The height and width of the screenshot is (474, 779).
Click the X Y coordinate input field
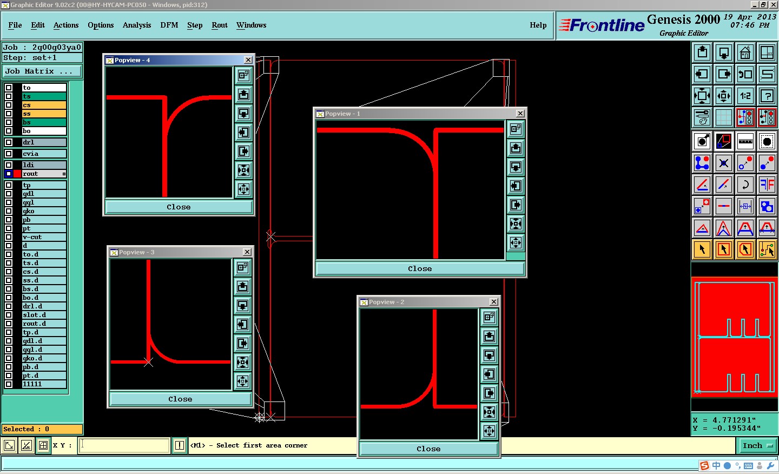point(124,445)
